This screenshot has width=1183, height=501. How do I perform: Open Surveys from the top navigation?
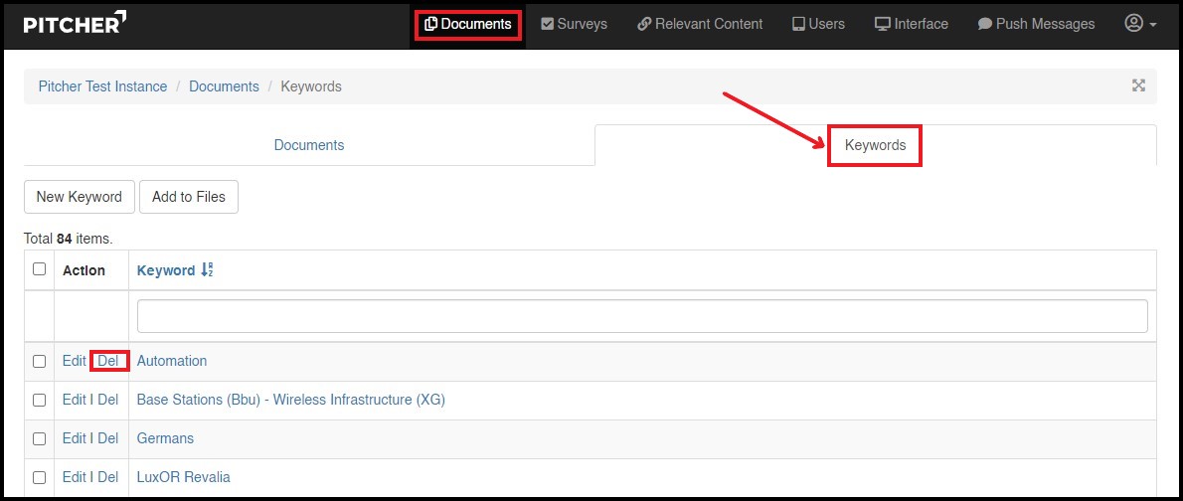tap(574, 24)
